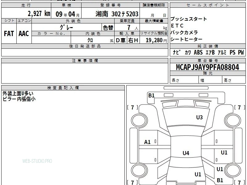The image size is (247, 185).
Task: Select the inspection date 09年04月
Action: 68,14
